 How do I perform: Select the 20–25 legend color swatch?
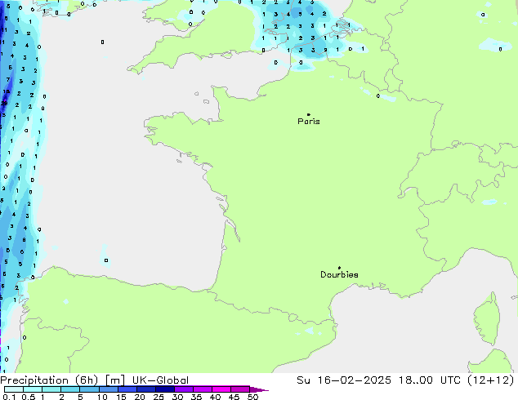[145, 389]
